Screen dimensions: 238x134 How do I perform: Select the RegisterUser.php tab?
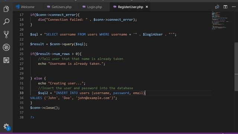(x=131, y=7)
